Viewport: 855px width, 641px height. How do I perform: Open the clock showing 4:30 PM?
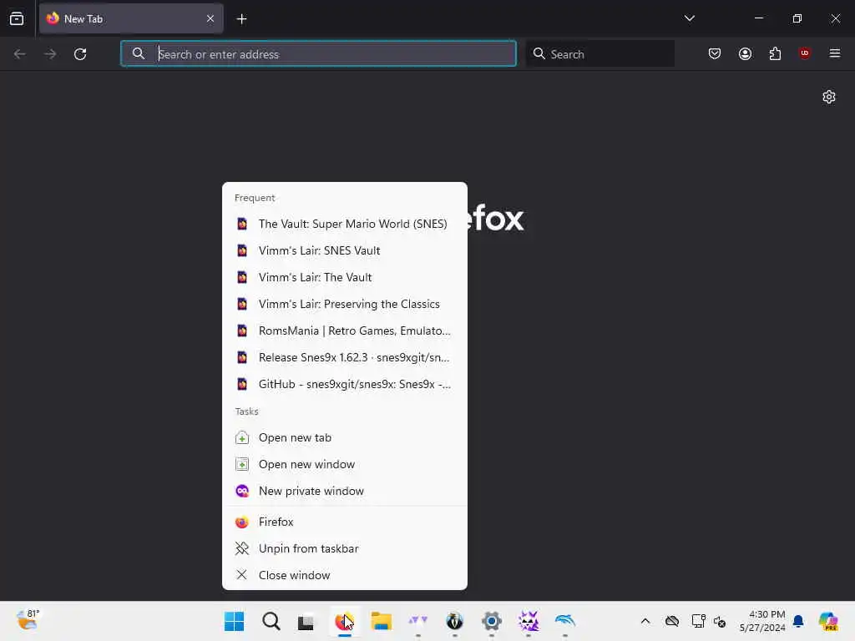[762, 621]
